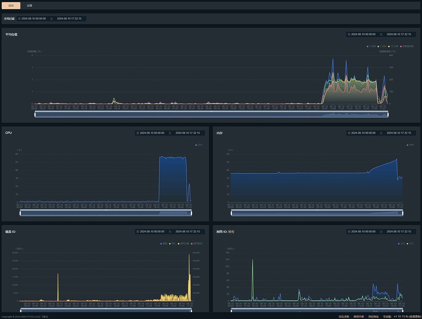Open the 磁盘 IO start time picker
Screen dimensions: 422x319
pos(152,231)
